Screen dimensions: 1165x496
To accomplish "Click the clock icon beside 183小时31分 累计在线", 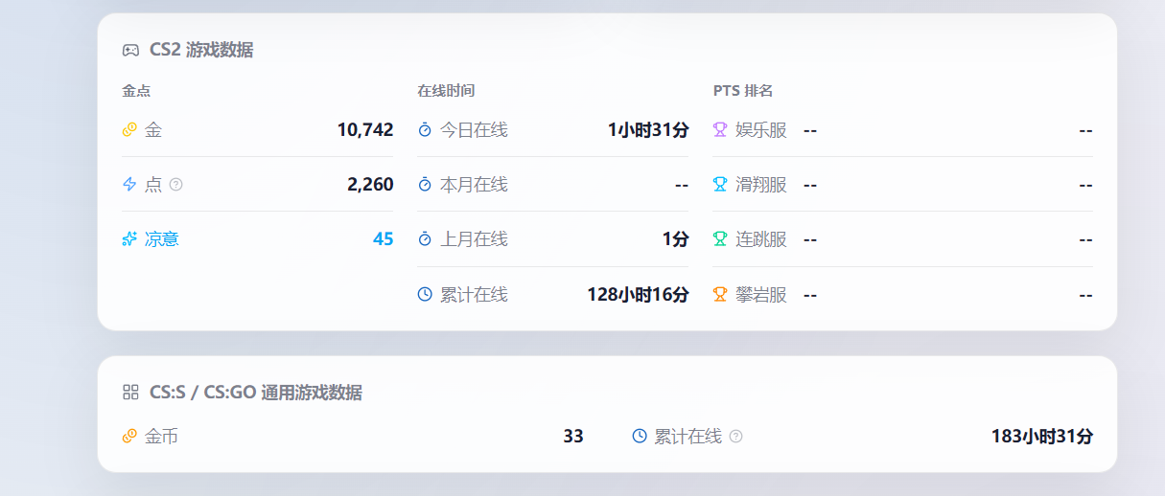I will pyautogui.click(x=640, y=436).
